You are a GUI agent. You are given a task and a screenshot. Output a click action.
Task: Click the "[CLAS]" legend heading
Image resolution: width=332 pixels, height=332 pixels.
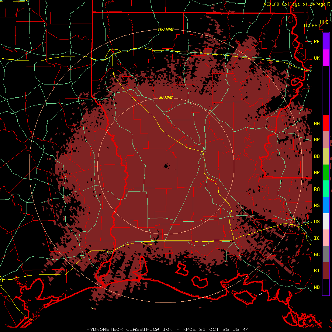click(312, 26)
